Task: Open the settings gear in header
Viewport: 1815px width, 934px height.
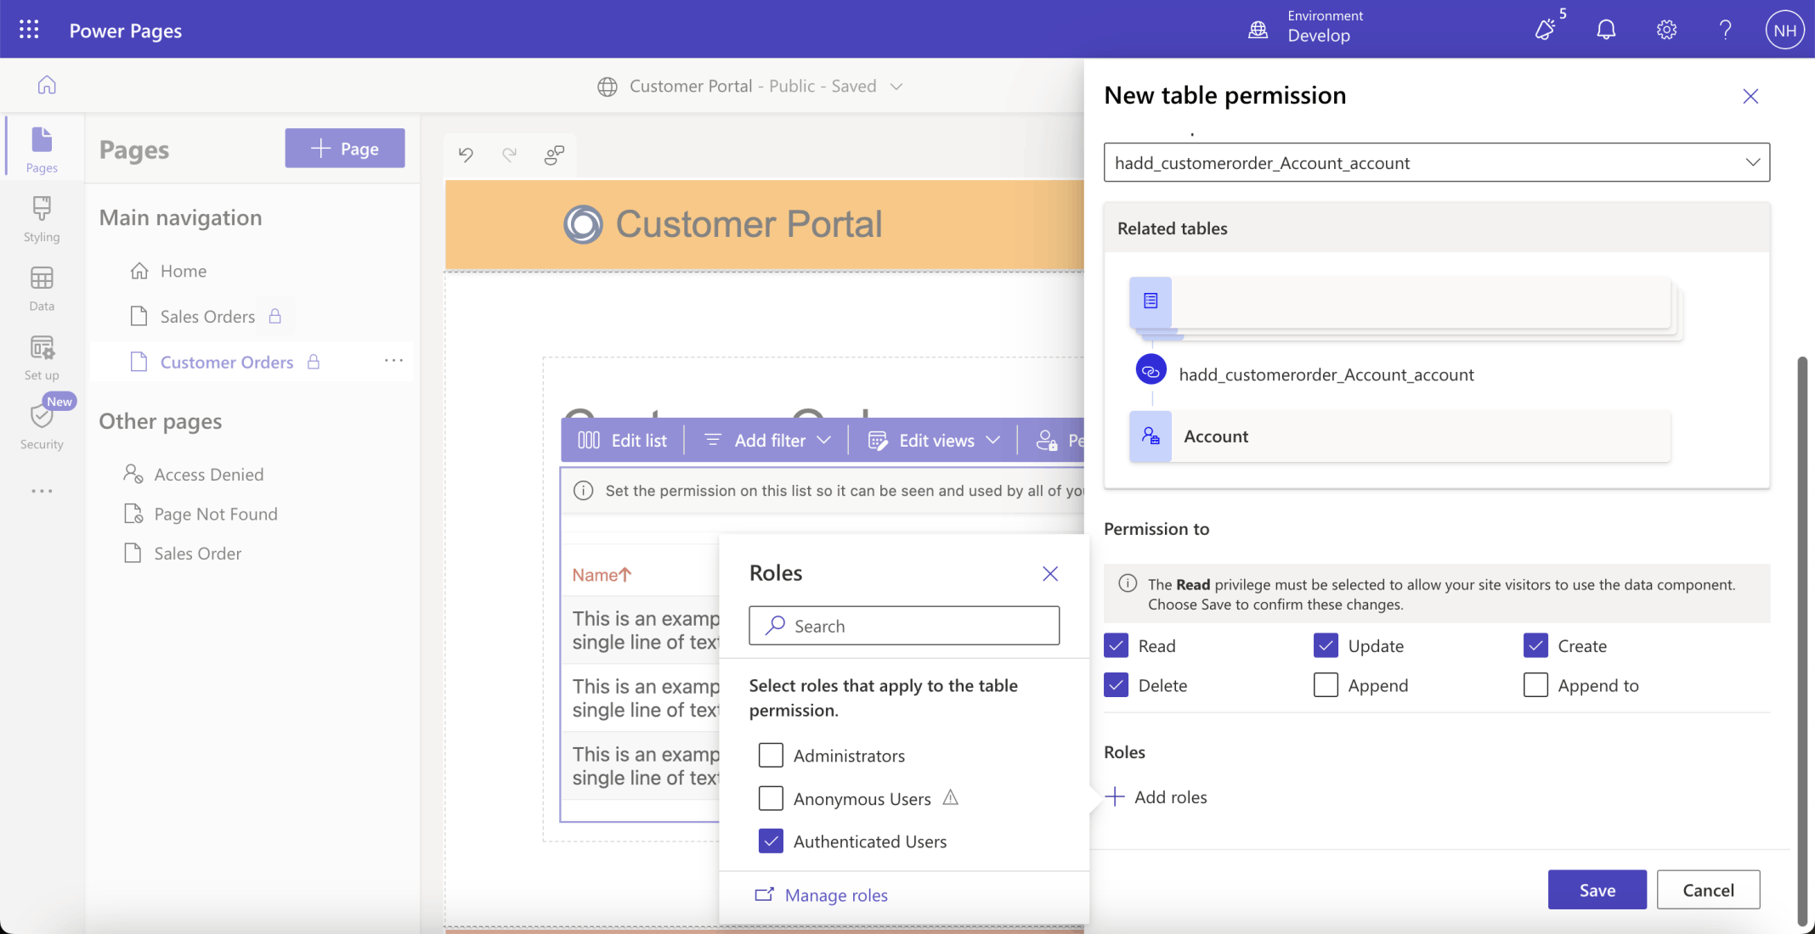Action: 1666,30
